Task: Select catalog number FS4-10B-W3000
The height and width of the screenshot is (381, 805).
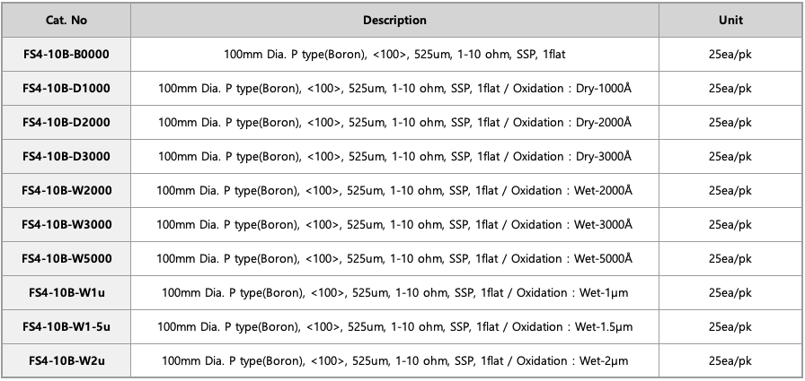Action: [66, 224]
